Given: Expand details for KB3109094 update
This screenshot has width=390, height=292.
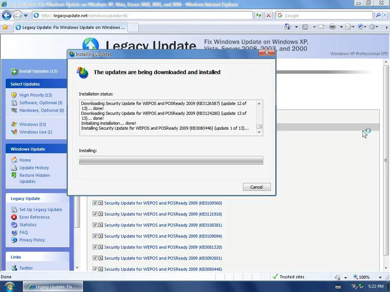Looking at the screenshot, I should click(x=101, y=236).
